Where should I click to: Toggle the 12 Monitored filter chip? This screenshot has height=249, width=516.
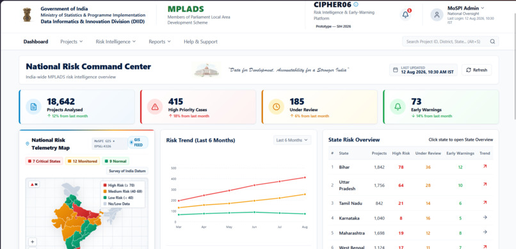point(83,161)
